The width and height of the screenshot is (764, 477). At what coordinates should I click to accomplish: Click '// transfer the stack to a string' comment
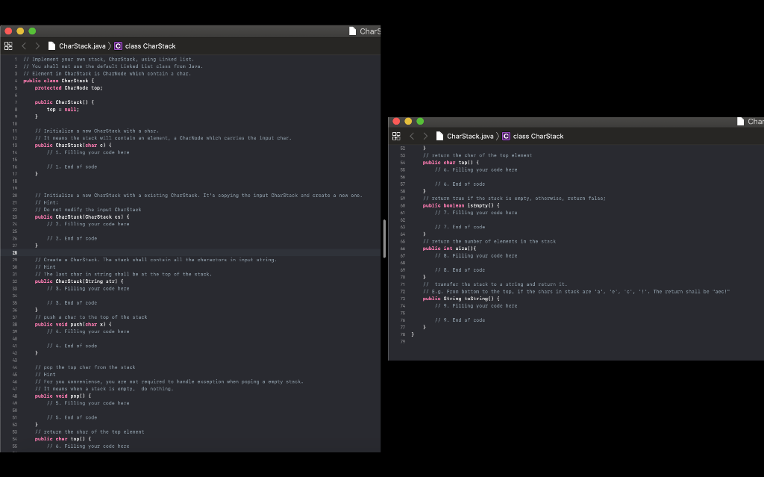click(x=495, y=284)
